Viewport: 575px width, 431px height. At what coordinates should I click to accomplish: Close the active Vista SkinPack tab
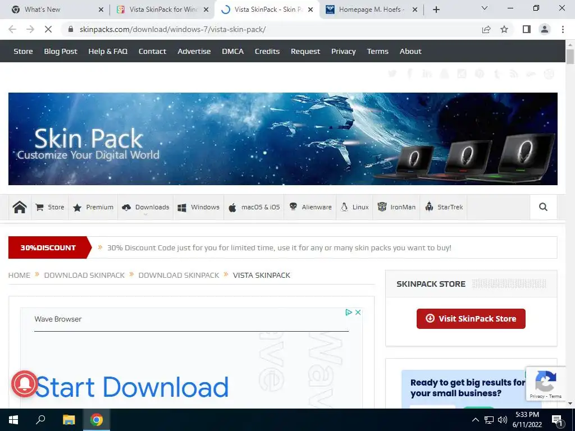click(311, 10)
